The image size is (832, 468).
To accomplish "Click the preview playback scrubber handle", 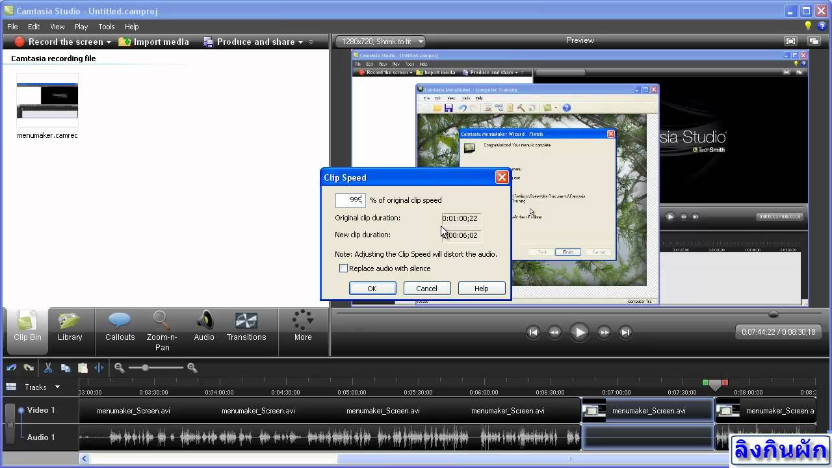I will point(773,314).
